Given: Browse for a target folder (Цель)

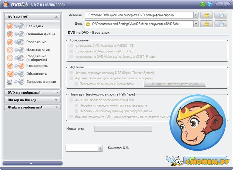Looking at the screenshot, I should (x=207, y=24).
